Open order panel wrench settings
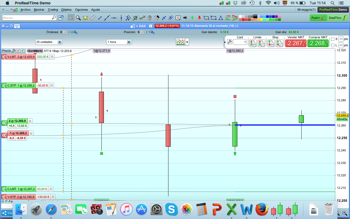350x219 pixels. tap(229, 42)
